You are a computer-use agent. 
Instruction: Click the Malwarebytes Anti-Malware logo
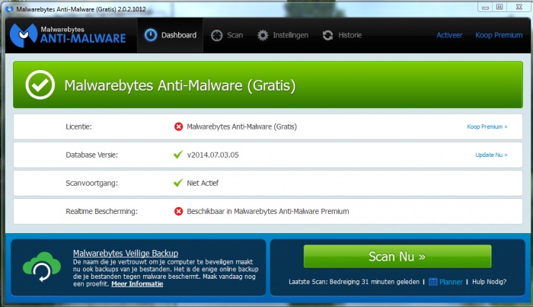click(68, 35)
